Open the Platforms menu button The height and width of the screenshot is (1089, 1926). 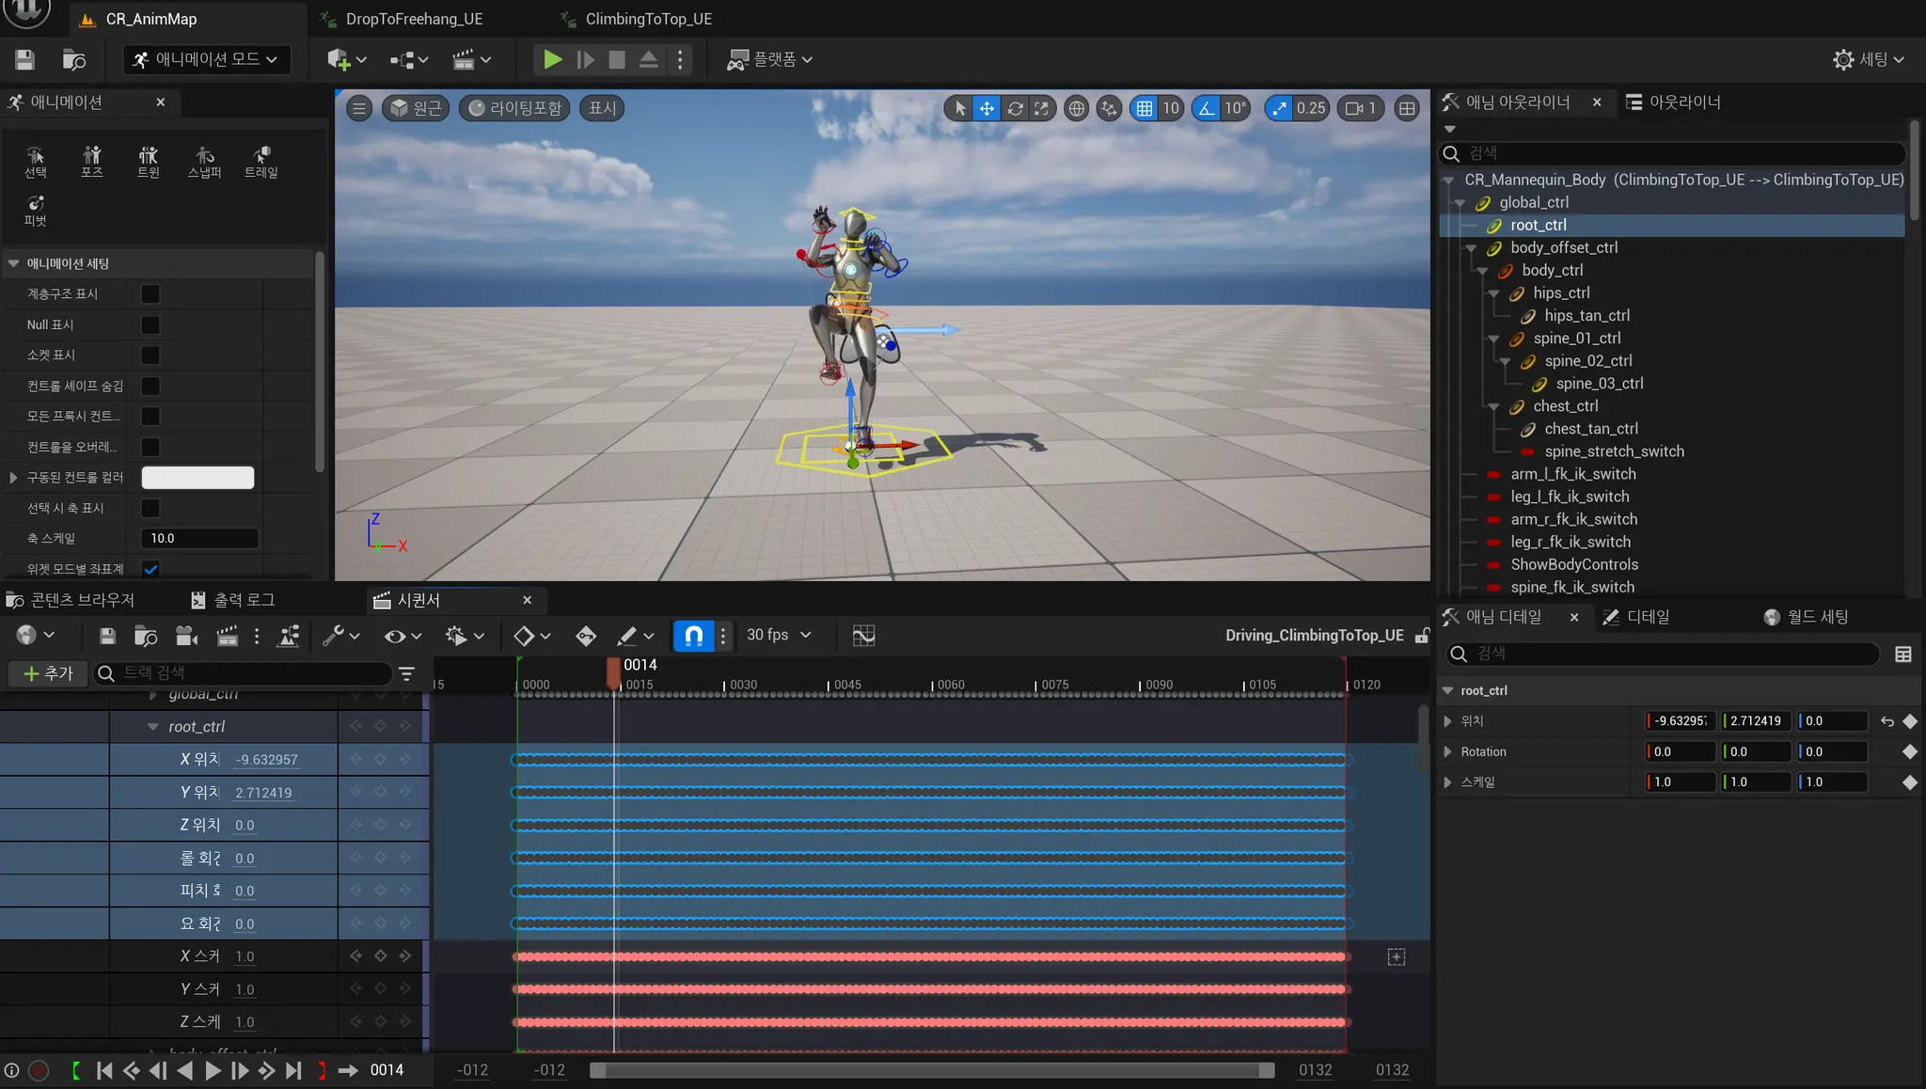pyautogui.click(x=769, y=60)
